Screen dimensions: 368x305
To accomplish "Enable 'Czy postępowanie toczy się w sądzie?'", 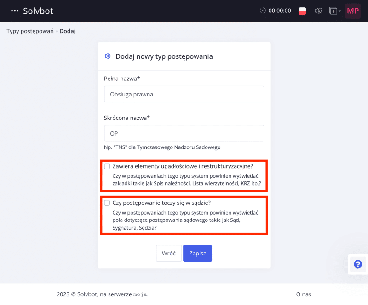I will click(x=107, y=203).
